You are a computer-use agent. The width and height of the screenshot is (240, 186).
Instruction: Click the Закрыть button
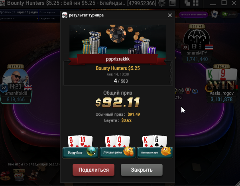(142, 170)
